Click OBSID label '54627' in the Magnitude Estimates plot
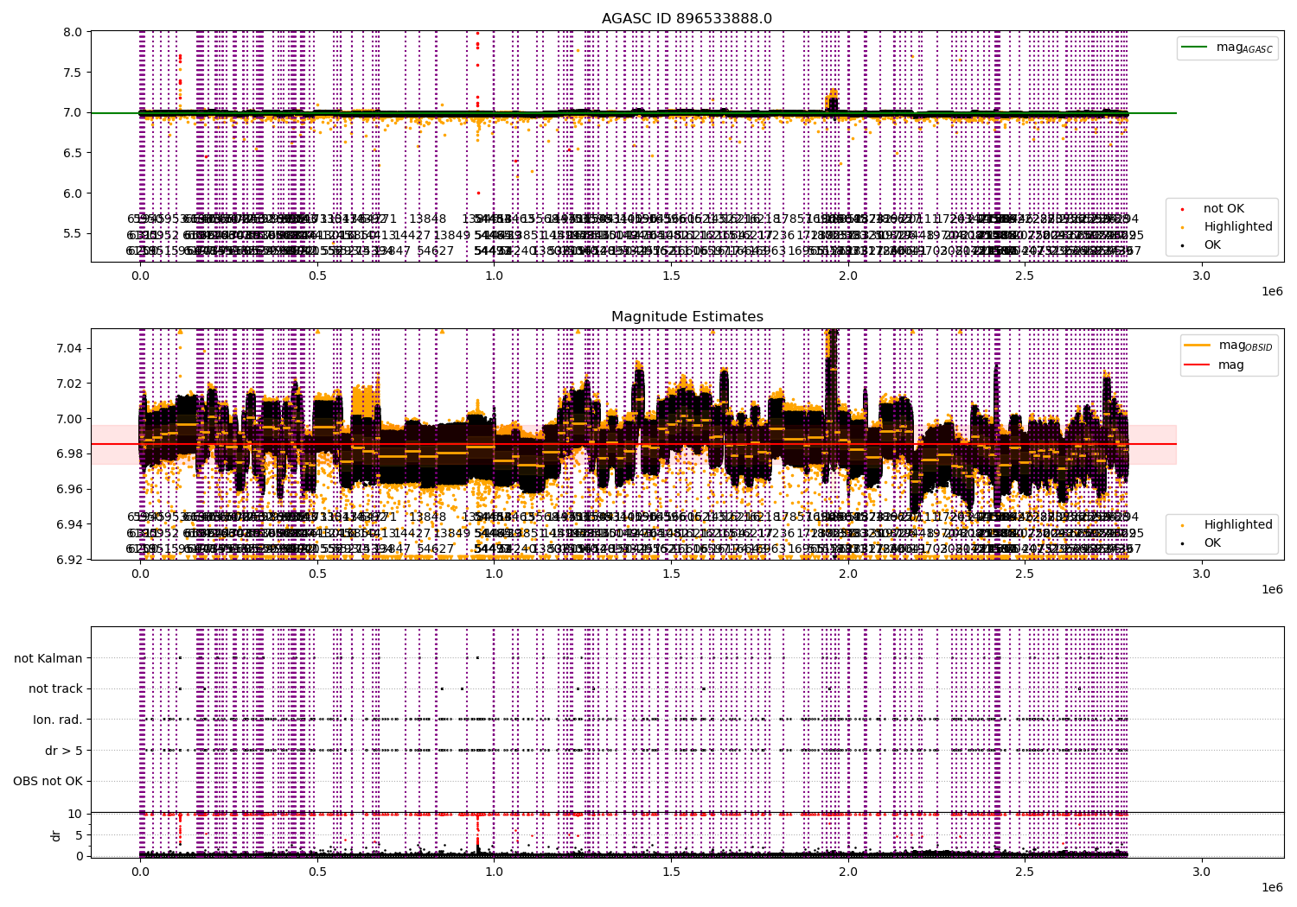The height and width of the screenshot is (907, 1297). coord(436,549)
